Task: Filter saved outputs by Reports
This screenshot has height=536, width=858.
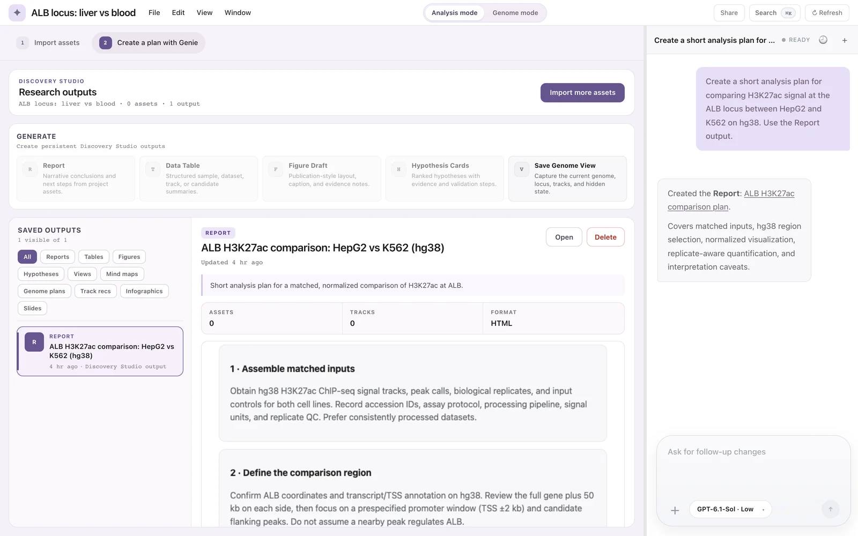Action: tap(57, 257)
